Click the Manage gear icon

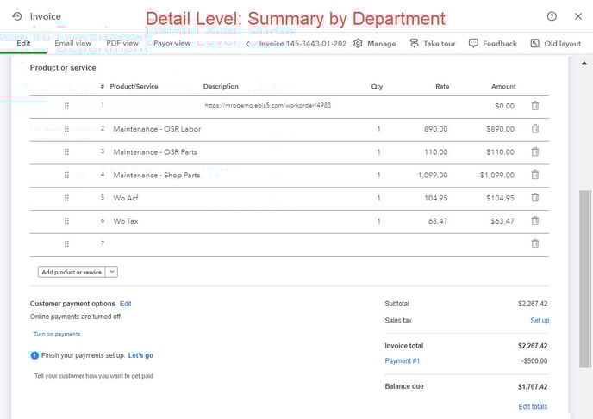(358, 43)
